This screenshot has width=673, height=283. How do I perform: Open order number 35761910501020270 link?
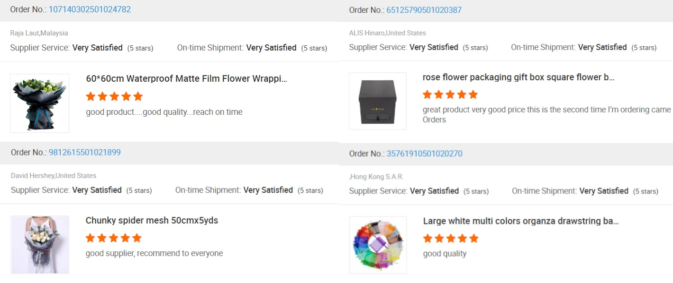click(424, 154)
